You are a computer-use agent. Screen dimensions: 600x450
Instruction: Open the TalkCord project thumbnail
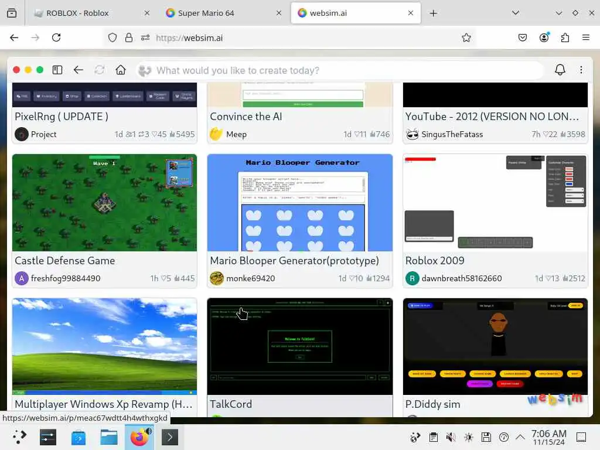click(x=299, y=346)
